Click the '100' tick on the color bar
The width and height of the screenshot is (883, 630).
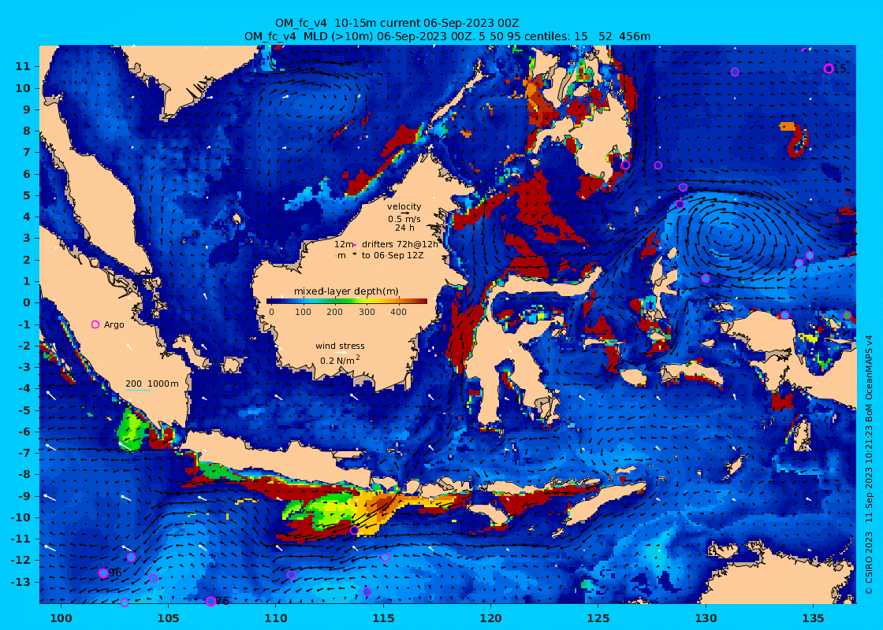pos(303,312)
